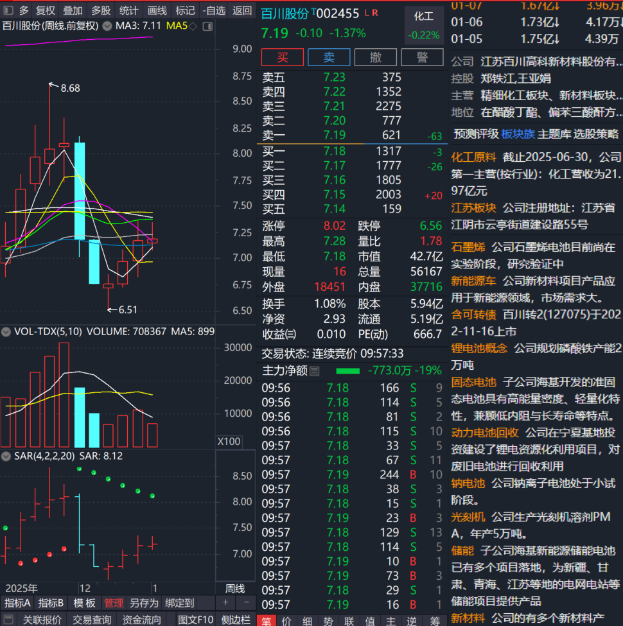623x626 pixels.
Task: Click the 撤 cancel order button
Action: [375, 57]
